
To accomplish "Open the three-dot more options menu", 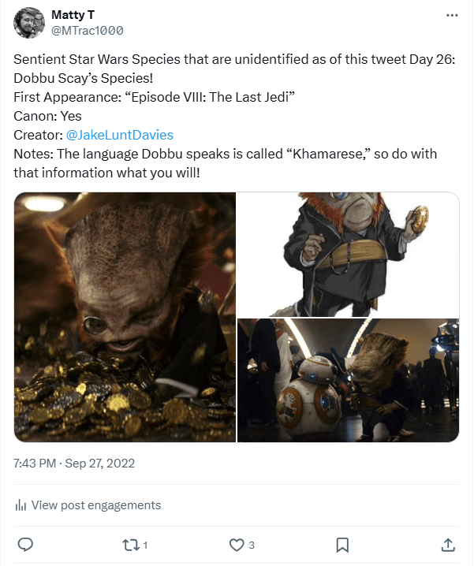I will (x=451, y=15).
